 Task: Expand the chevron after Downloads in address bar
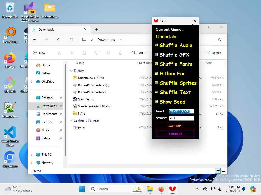click(120, 40)
